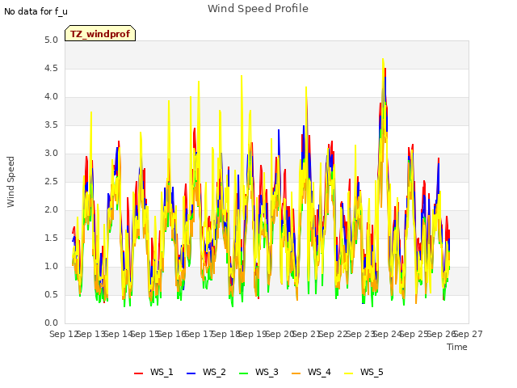Click the Sep 27 x-axis date label

pos(469,334)
